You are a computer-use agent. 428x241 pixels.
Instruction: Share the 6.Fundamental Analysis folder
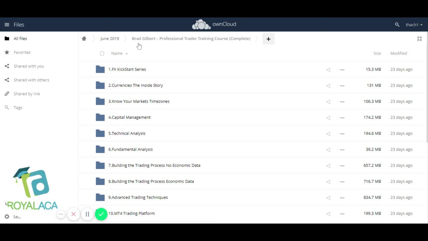328,150
